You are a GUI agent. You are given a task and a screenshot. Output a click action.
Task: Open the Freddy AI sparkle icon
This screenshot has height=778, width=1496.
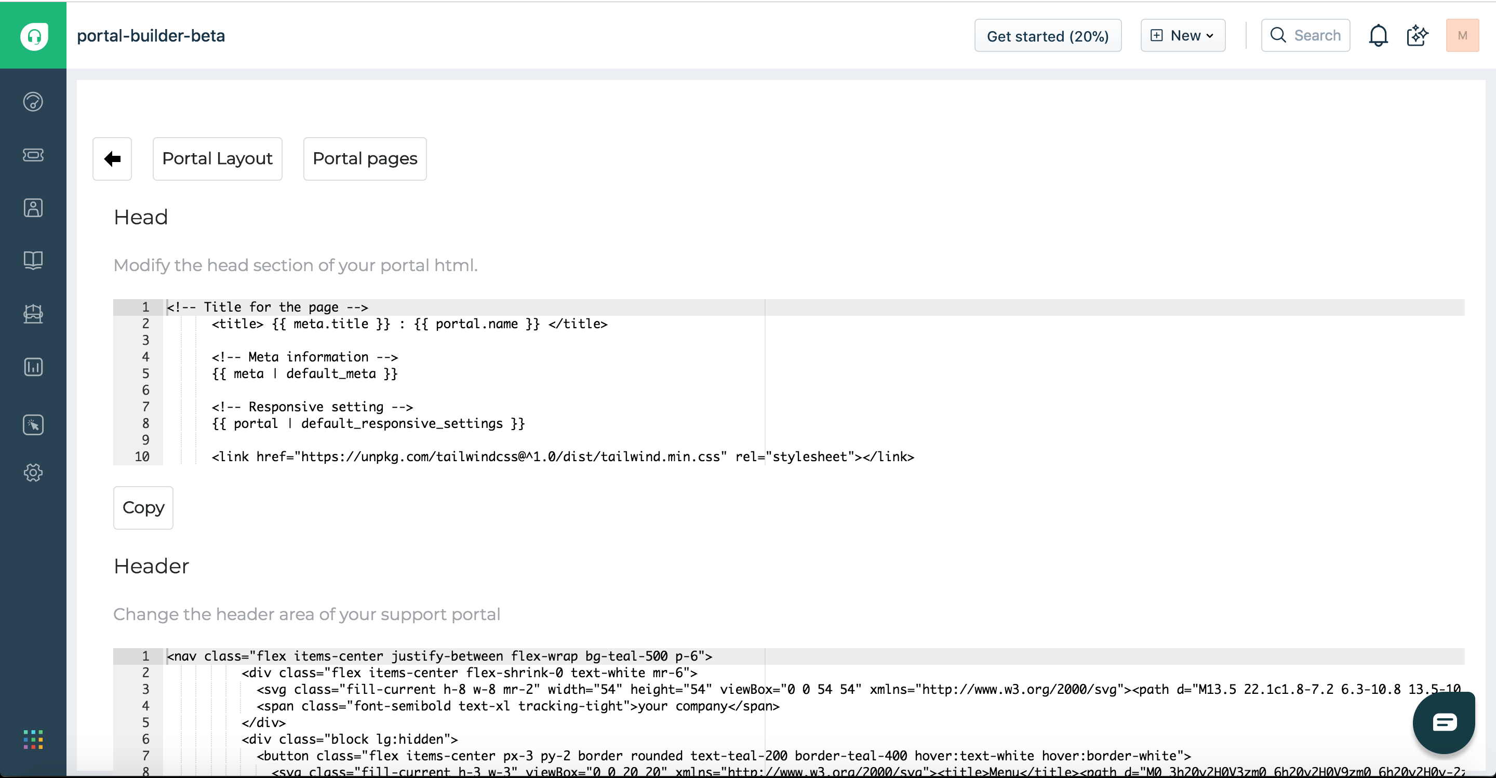[1417, 36]
